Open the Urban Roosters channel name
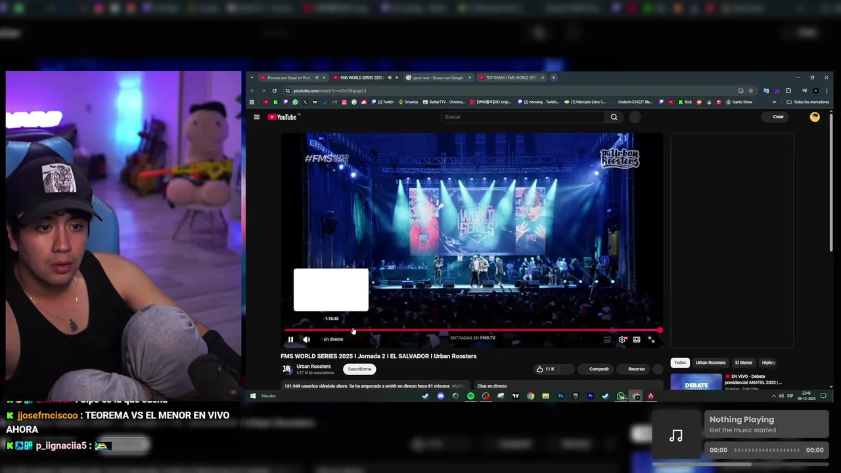This screenshot has width=841, height=473. pyautogui.click(x=313, y=367)
